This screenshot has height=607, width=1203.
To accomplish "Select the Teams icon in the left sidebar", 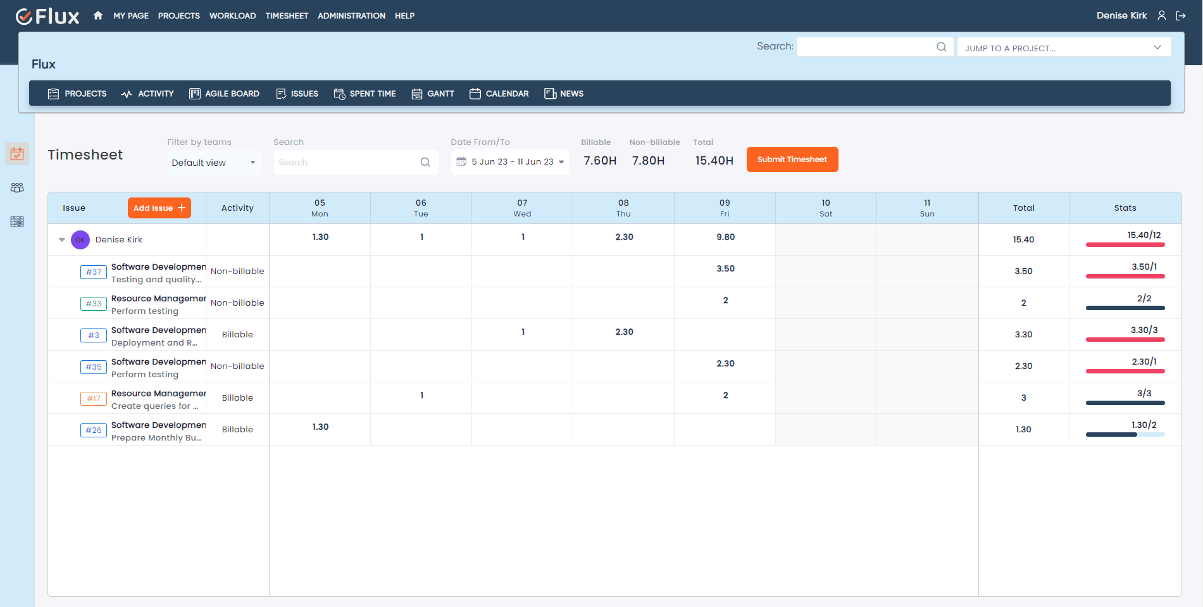I will coord(17,187).
